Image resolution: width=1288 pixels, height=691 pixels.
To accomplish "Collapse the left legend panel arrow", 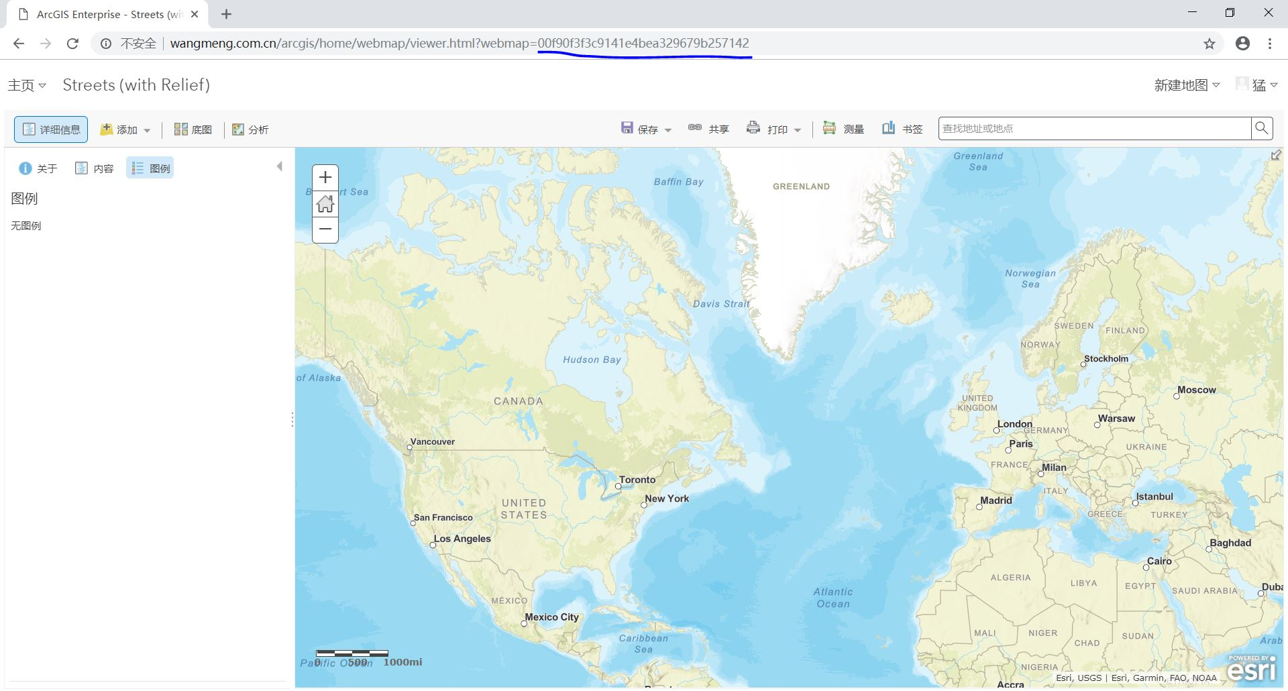I will coord(279,166).
